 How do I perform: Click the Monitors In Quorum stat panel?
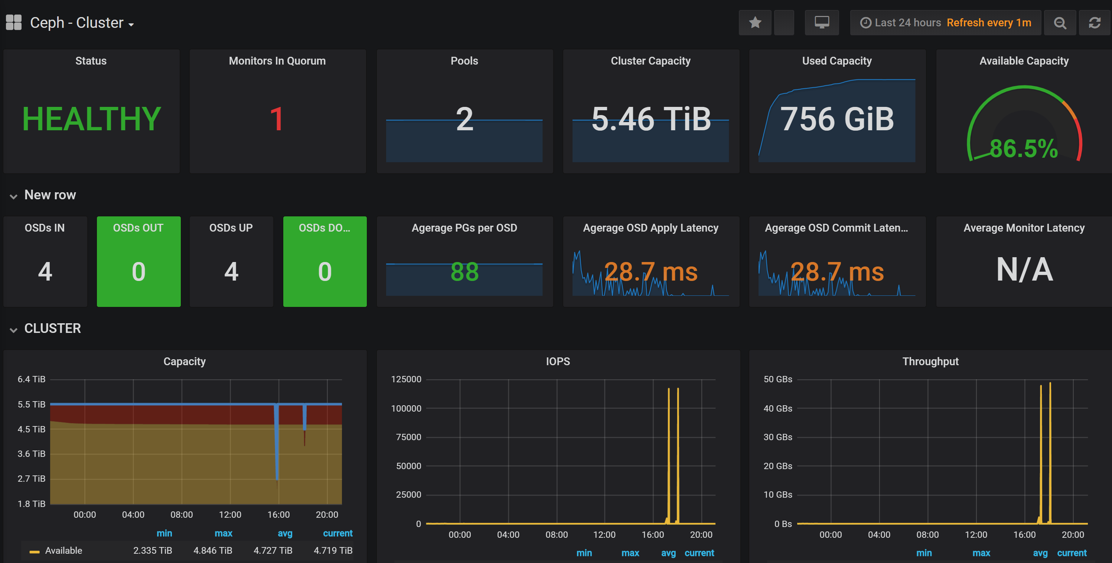pyautogui.click(x=278, y=111)
